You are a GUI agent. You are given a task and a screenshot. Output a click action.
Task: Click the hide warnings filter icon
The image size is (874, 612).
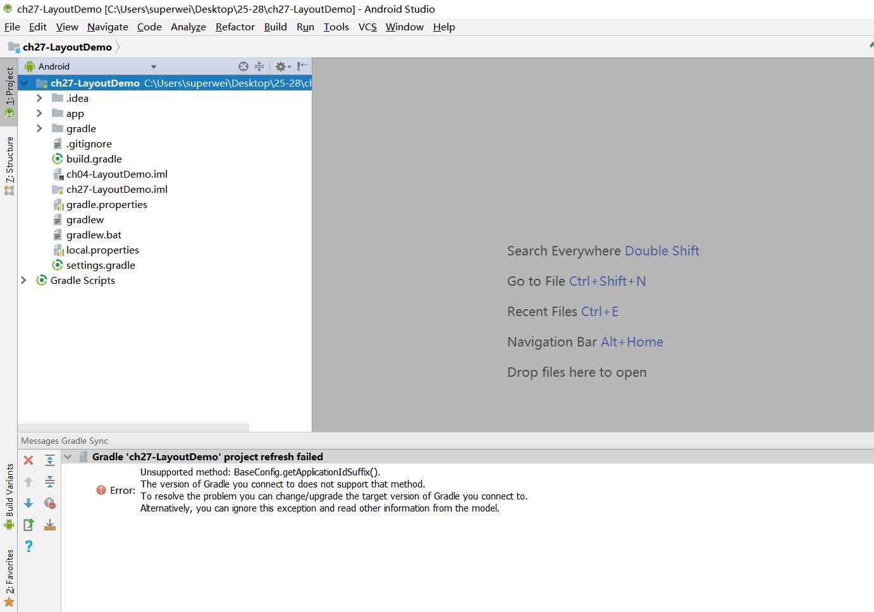tap(50, 503)
